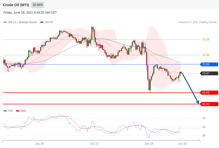Screen dimensions: 219x148
Task: Click the Crude Oil (WTI) title
Action: [x=16, y=5]
